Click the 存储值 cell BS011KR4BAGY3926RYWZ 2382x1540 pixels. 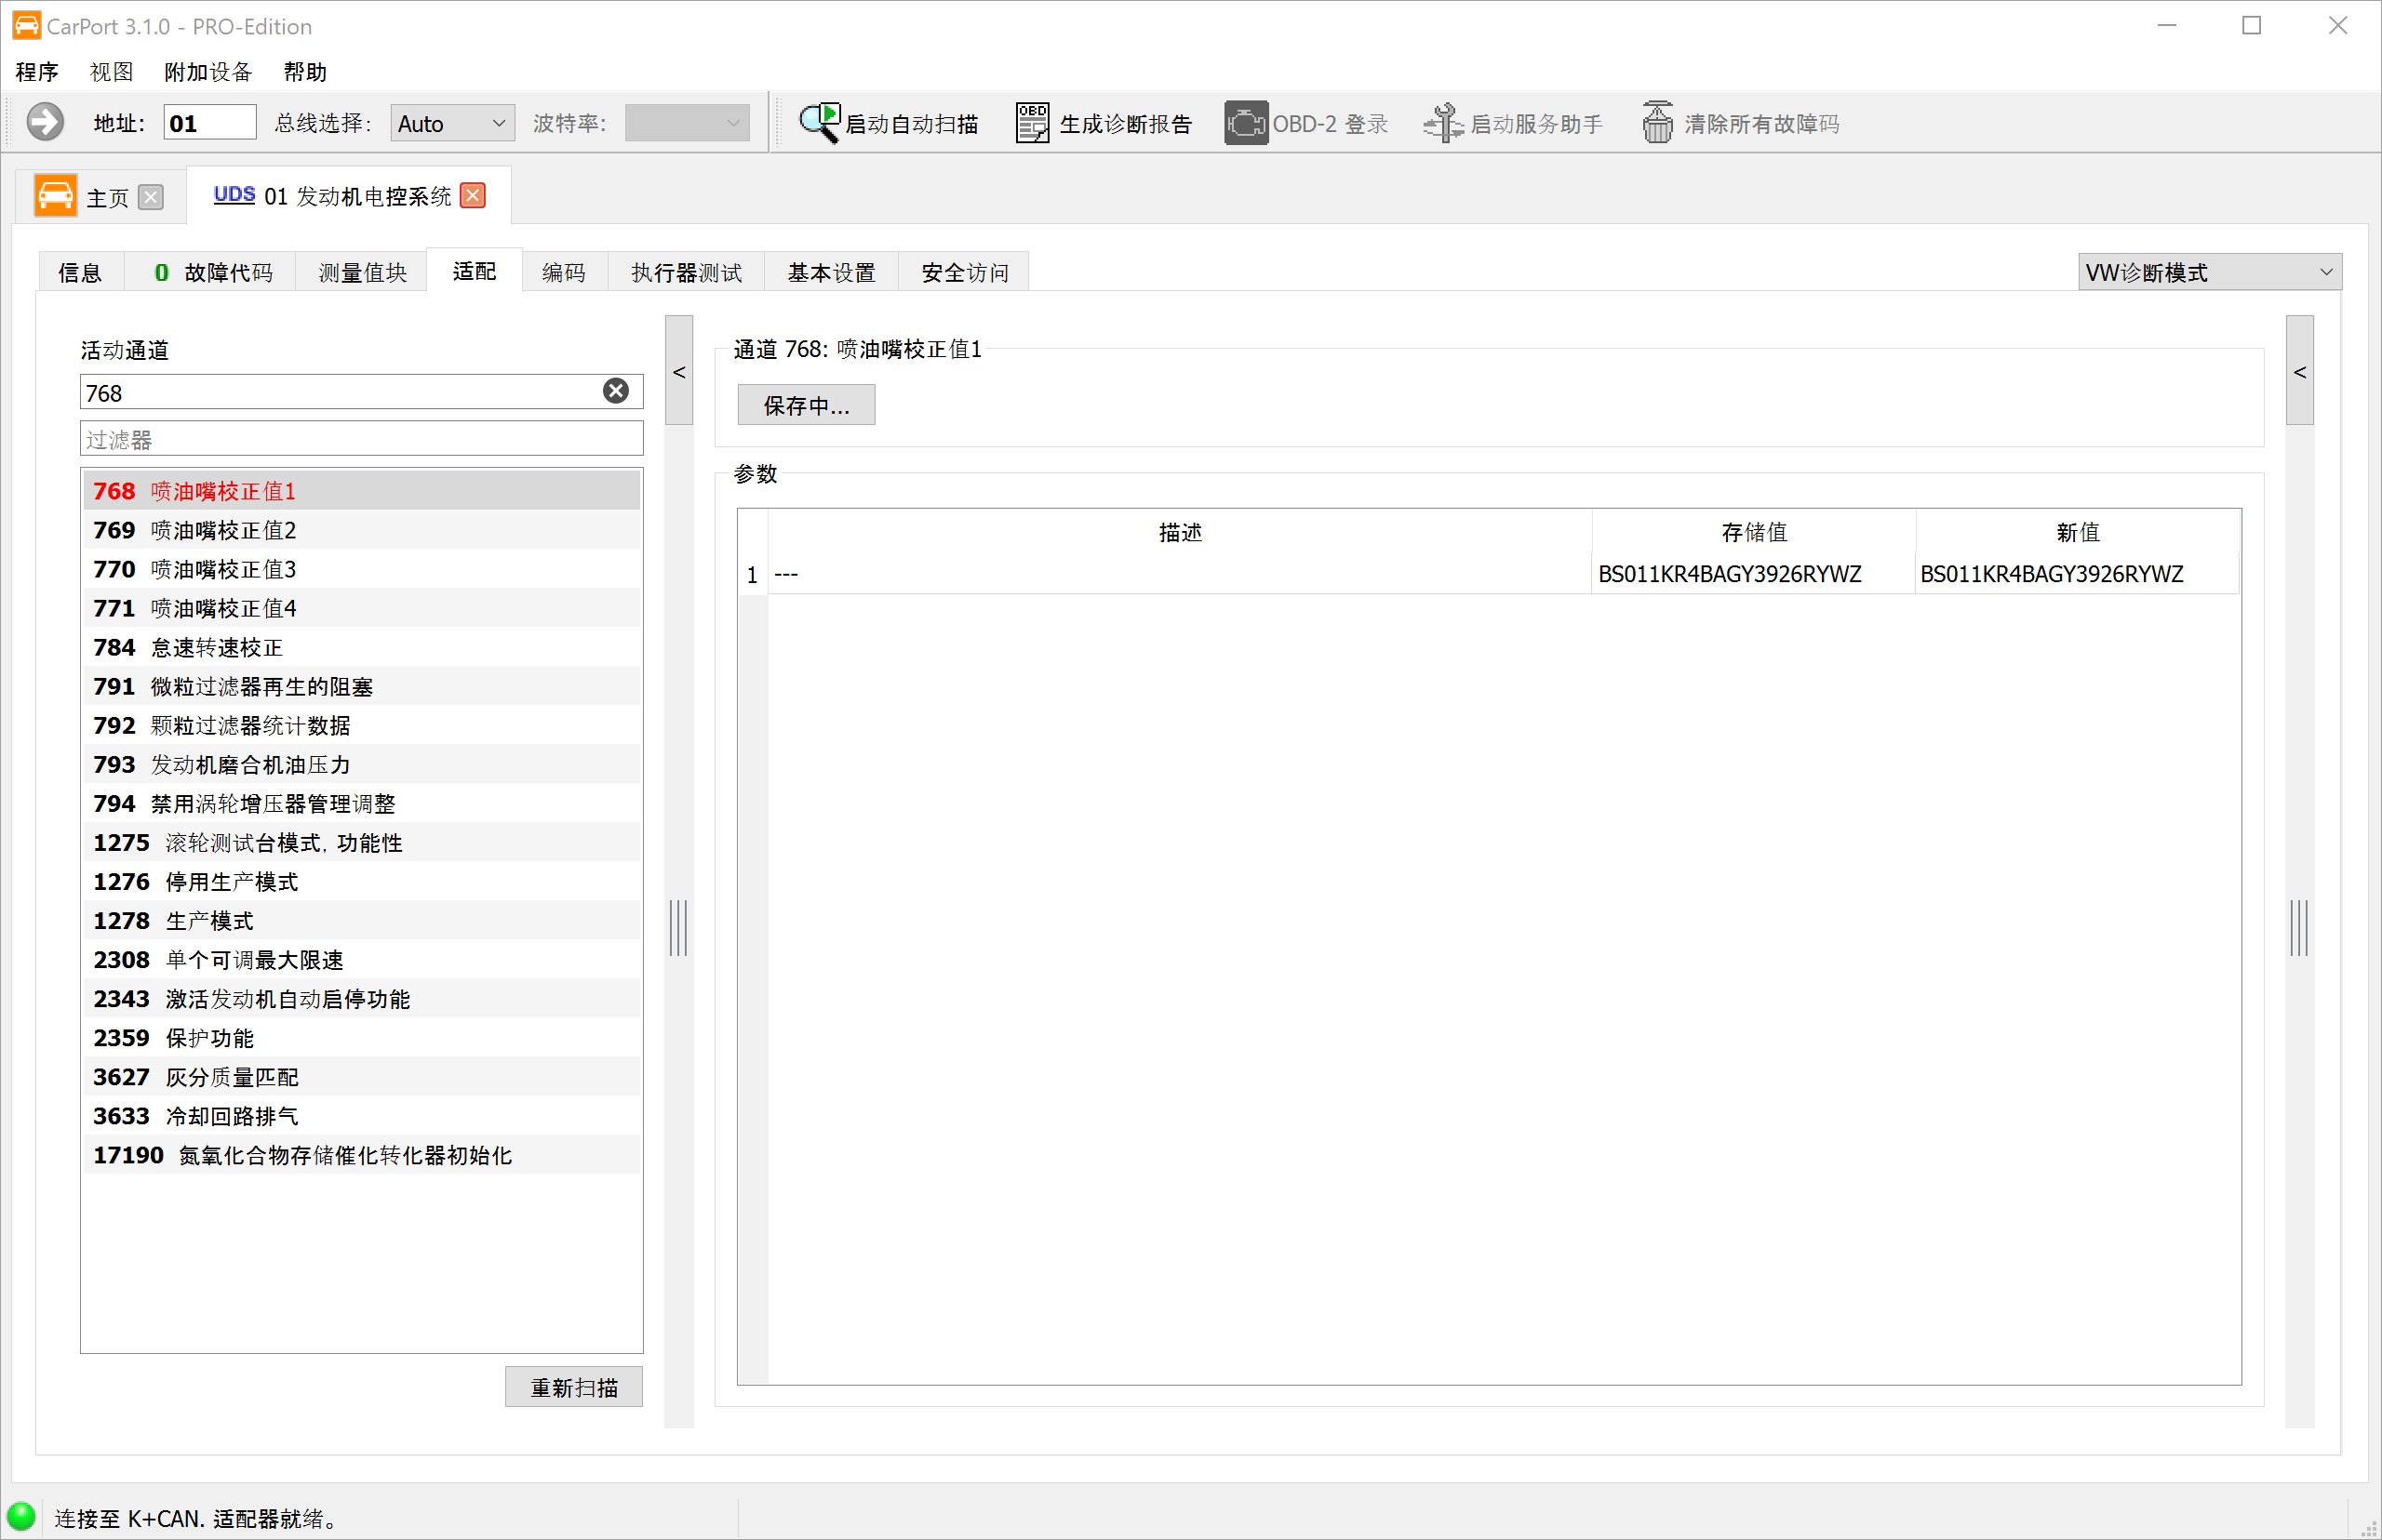(x=1753, y=573)
